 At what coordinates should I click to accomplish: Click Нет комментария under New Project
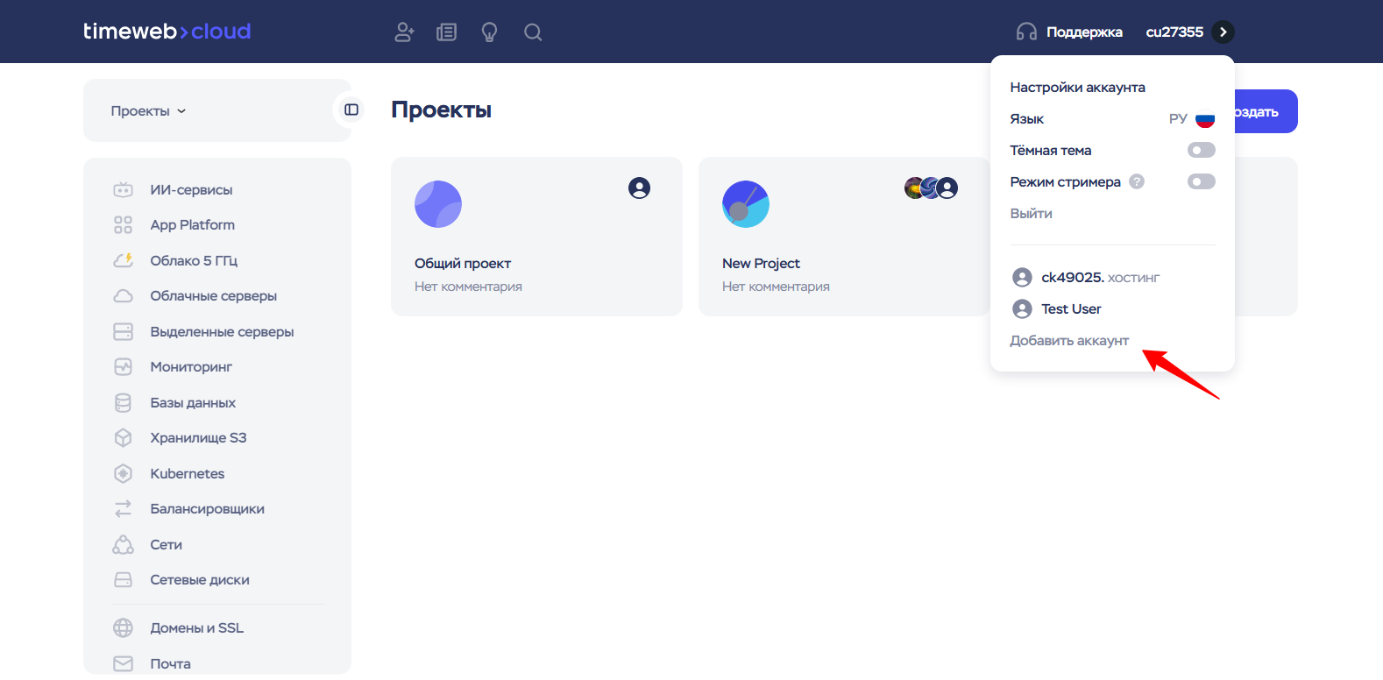point(776,287)
